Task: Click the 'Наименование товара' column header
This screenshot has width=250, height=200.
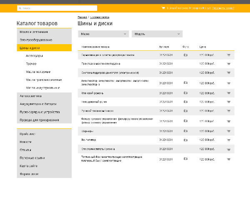Action: [x=95, y=47]
